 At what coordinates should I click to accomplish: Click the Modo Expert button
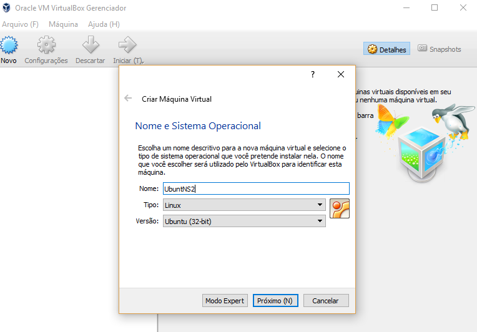225,301
